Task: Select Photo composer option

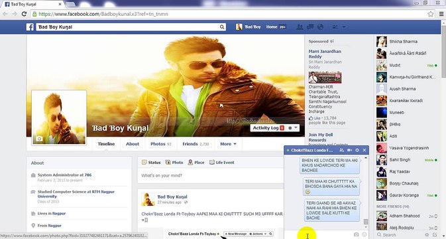Action: pos(174,163)
